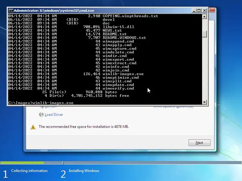Open the Load Driver link
The image size is (242, 181).
click(54, 115)
